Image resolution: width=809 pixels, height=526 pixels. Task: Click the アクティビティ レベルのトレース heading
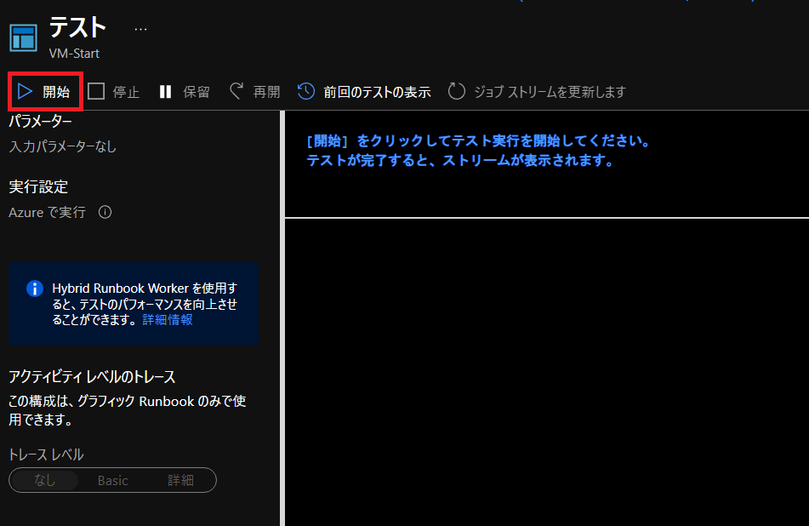[x=92, y=377]
